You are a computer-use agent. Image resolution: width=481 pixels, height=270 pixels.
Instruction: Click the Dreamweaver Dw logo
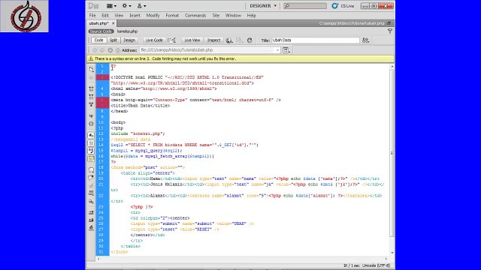tap(93, 6)
